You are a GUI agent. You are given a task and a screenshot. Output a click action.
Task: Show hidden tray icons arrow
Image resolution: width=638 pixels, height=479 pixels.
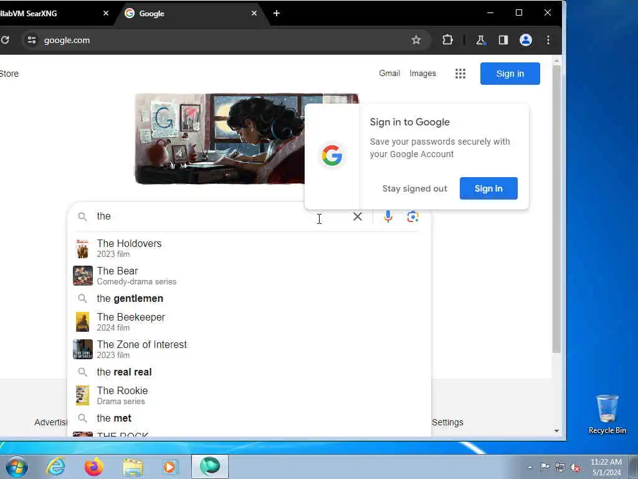click(x=530, y=467)
